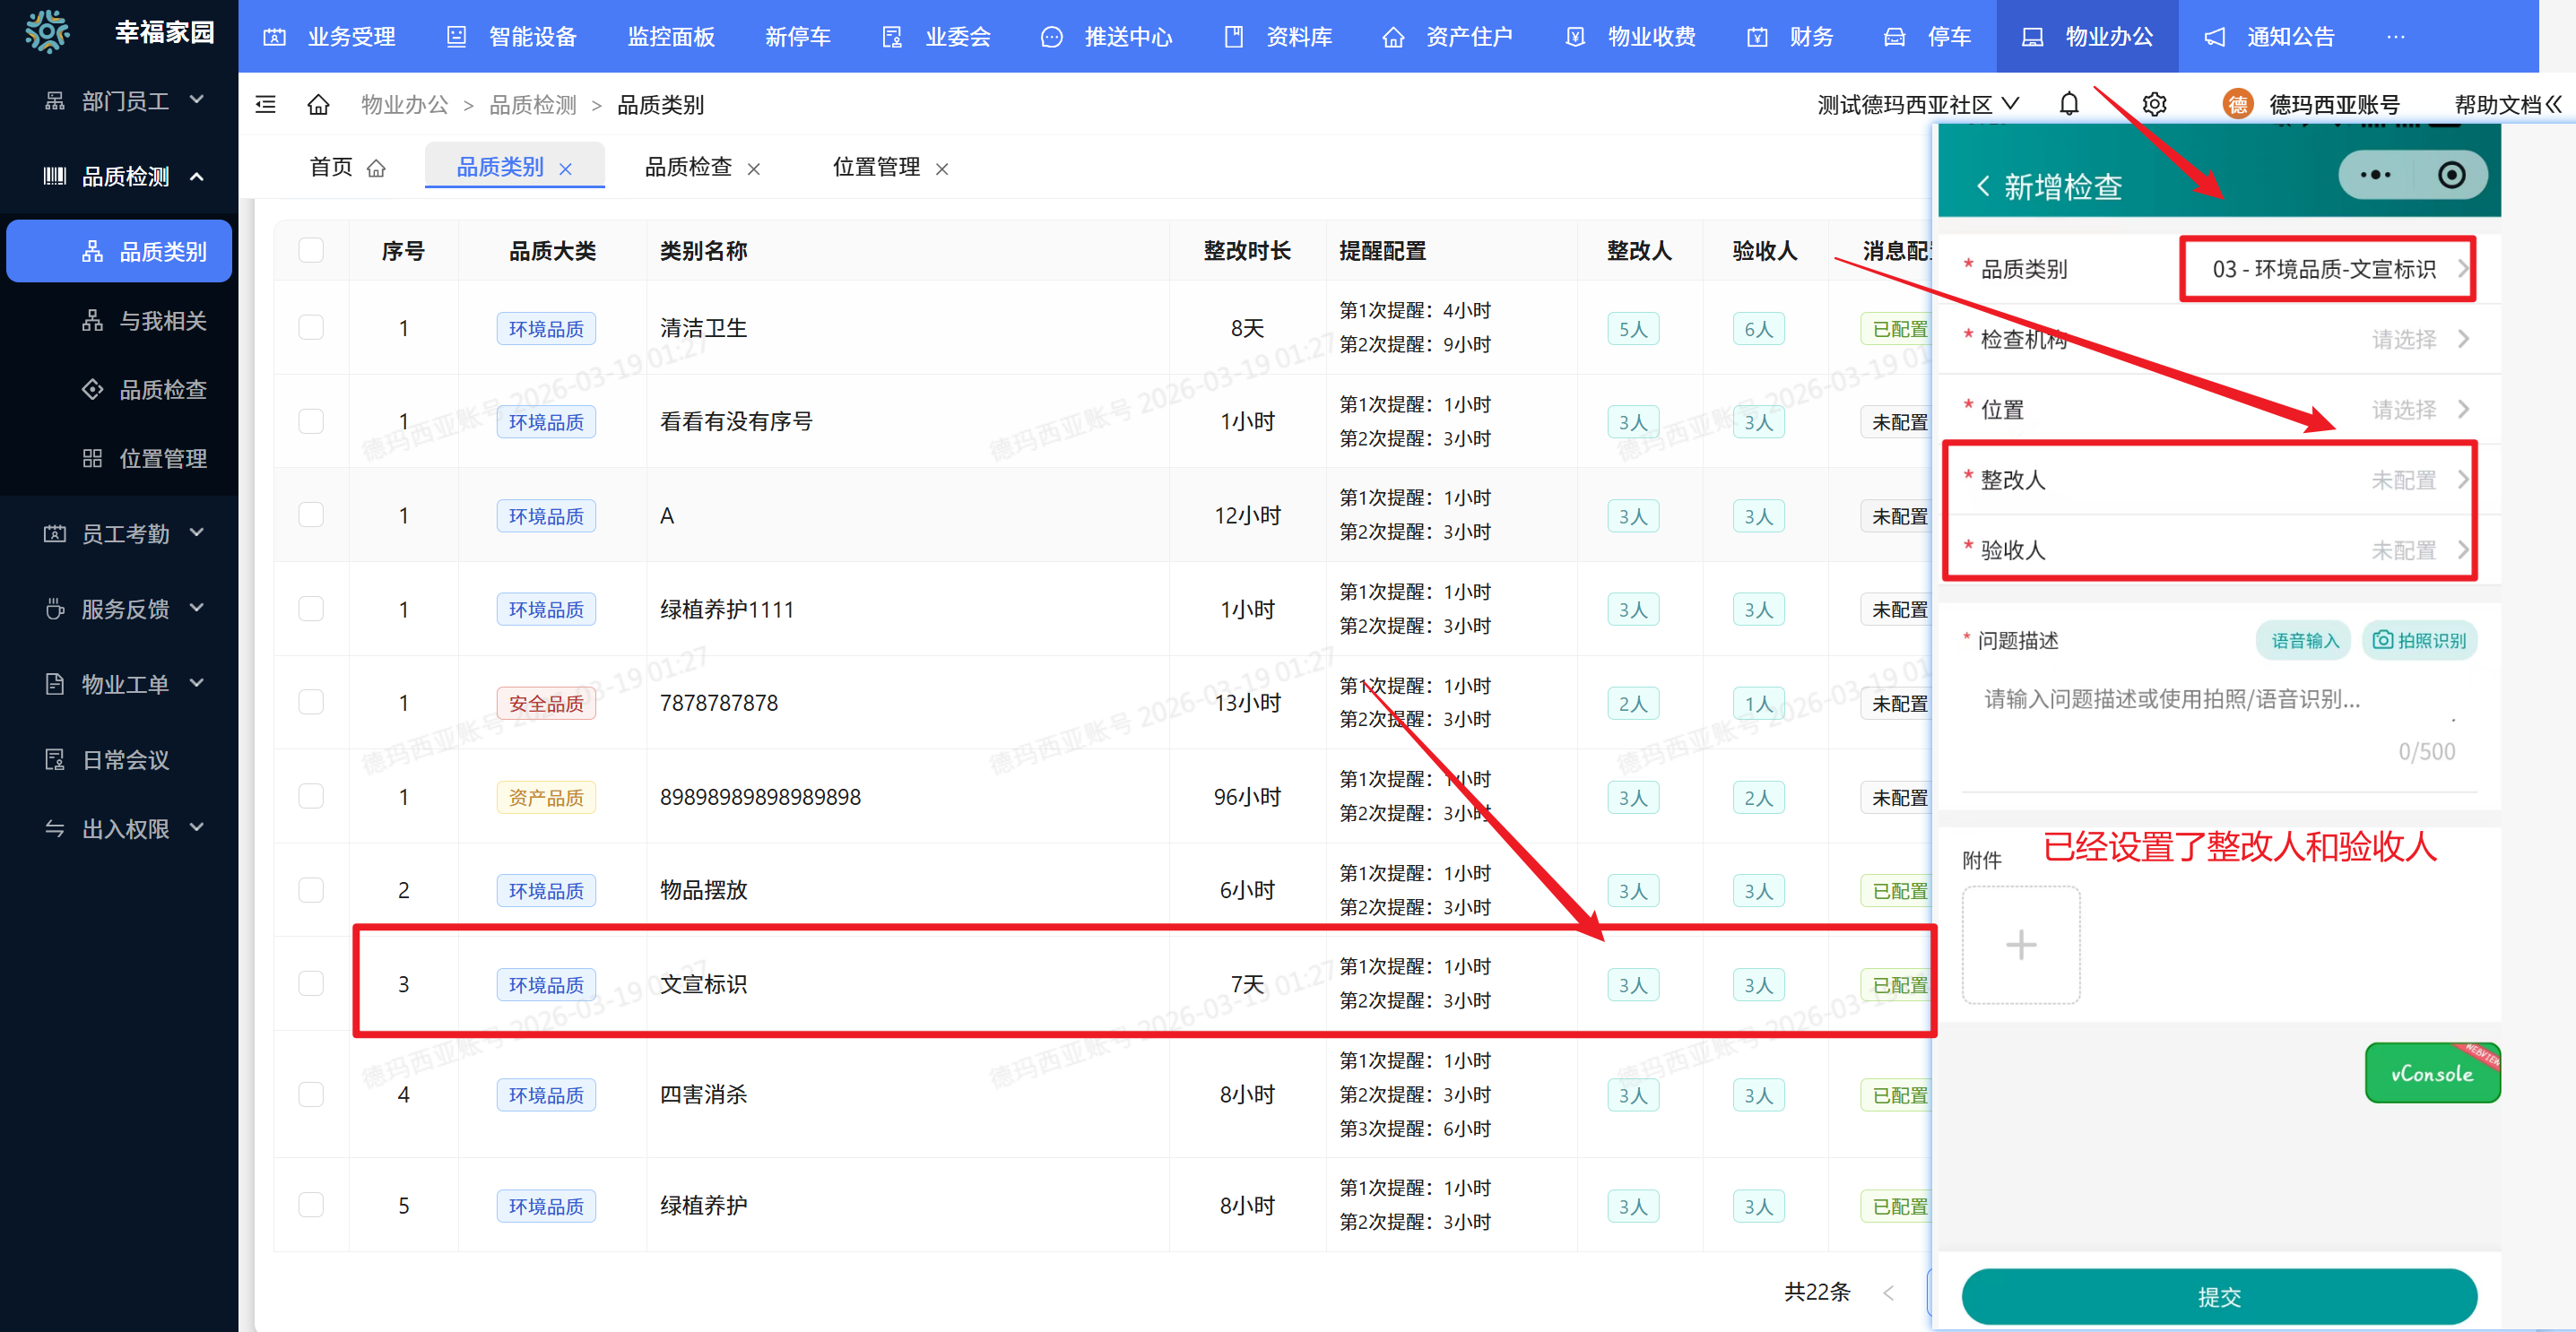This screenshot has width=2576, height=1332.
Task: Click the 拍照识别 camera button
Action: (2419, 640)
